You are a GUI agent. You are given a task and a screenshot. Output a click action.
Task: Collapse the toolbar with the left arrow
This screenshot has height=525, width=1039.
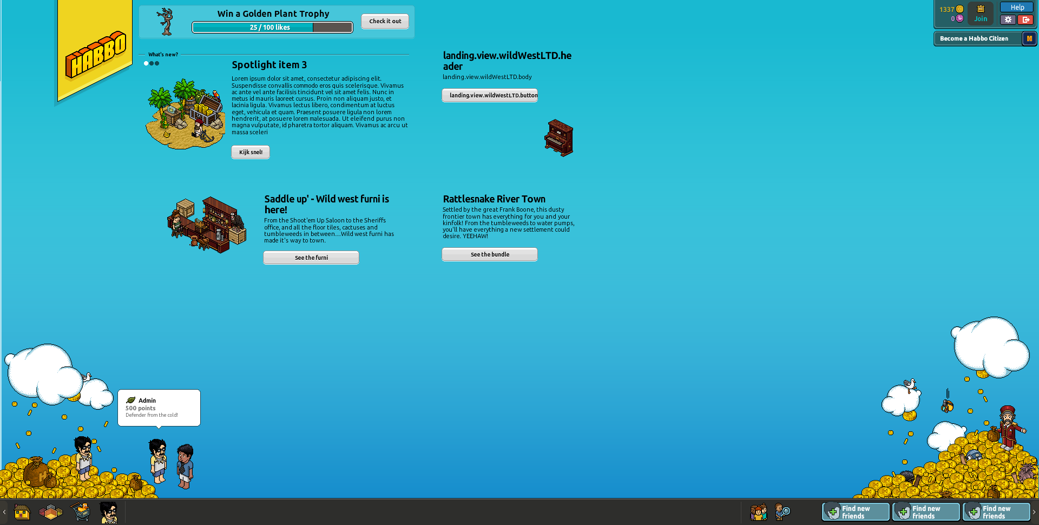tap(4, 512)
